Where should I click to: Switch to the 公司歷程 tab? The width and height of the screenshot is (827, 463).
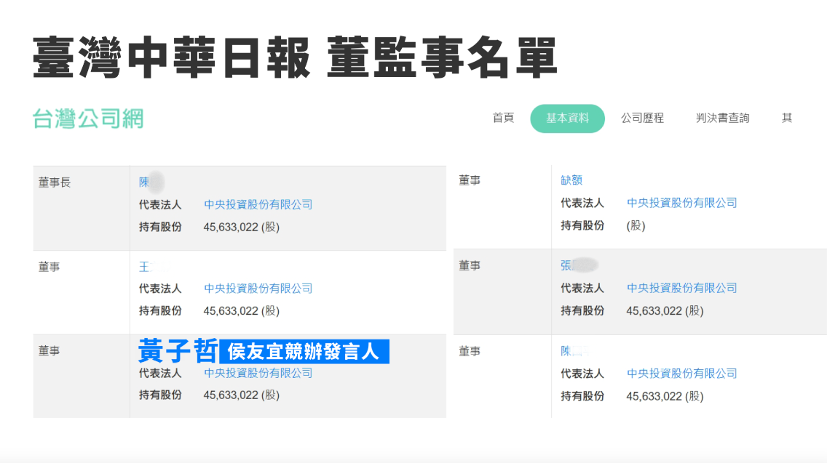coord(642,118)
